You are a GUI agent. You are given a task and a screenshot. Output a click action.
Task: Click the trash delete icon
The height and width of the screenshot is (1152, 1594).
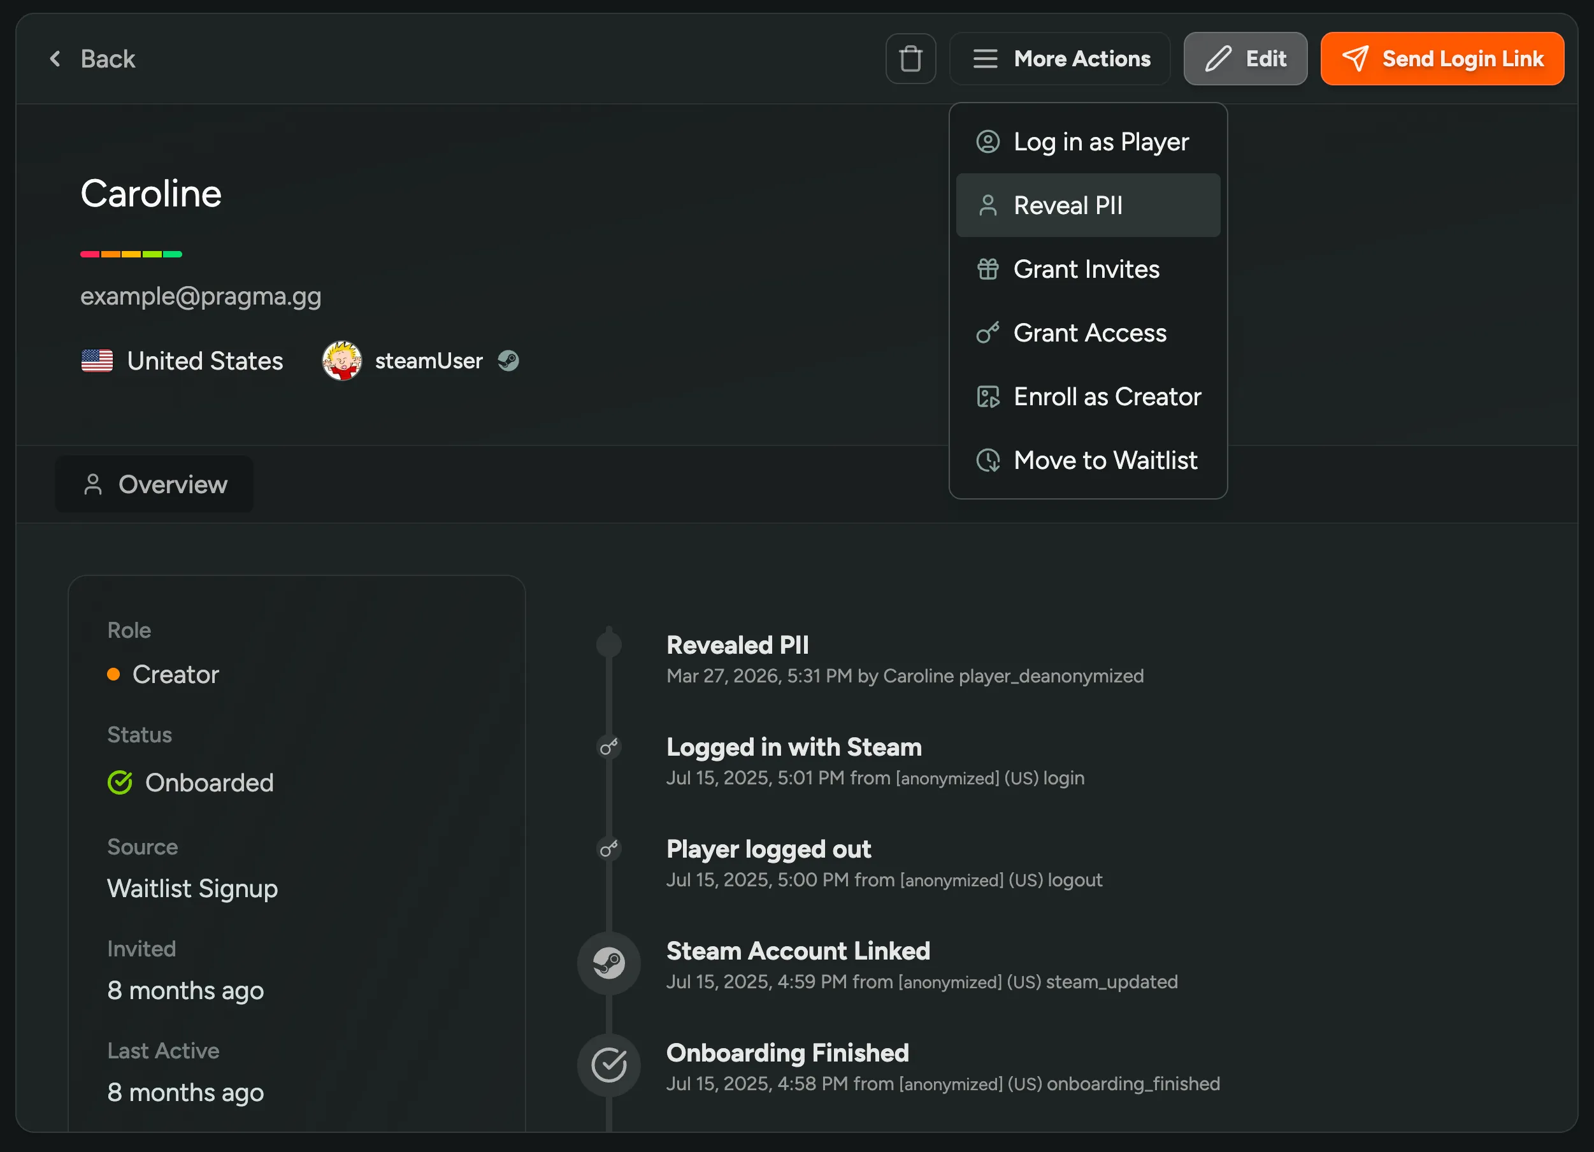[910, 59]
